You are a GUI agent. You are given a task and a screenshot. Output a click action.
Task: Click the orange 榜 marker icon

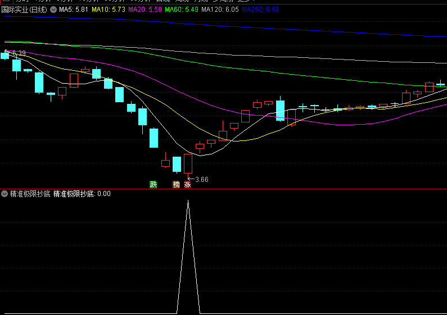177,185
